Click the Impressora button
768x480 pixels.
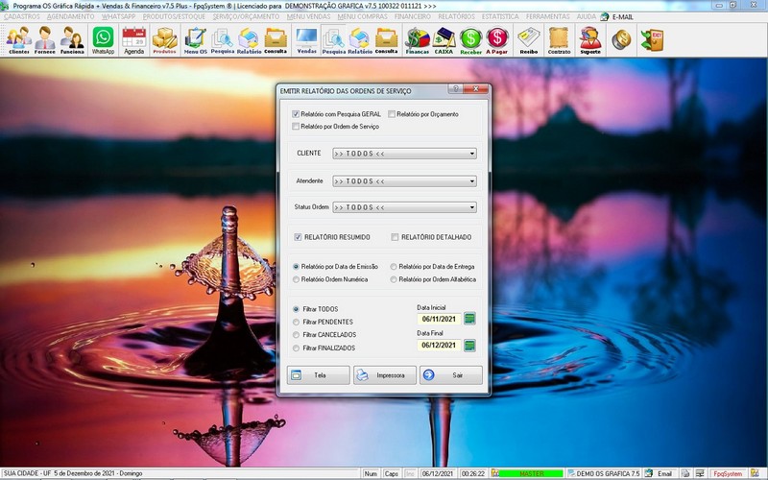click(x=384, y=375)
